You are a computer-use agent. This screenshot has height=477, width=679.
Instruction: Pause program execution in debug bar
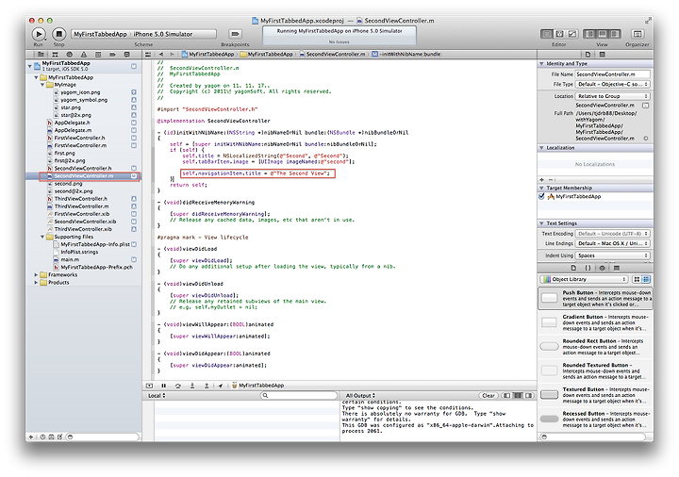(x=164, y=386)
